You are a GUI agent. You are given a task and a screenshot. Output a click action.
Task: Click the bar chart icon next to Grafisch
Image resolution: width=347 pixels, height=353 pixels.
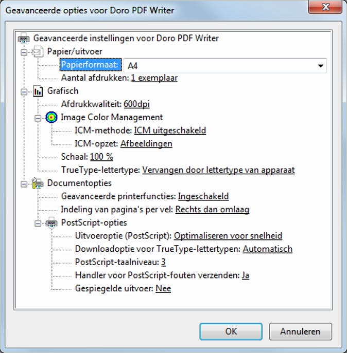38,91
